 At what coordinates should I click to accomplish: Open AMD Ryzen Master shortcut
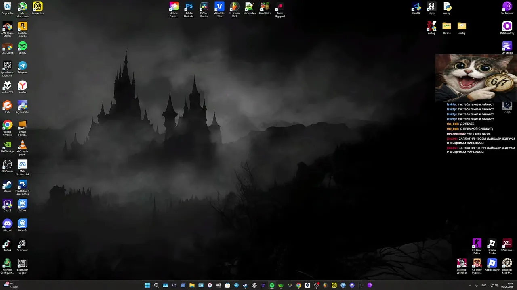(x=7, y=29)
